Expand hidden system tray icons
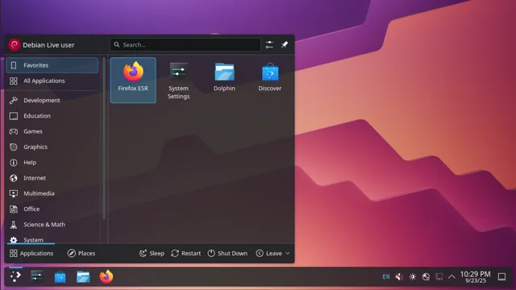This screenshot has width=516, height=290. pos(451,277)
